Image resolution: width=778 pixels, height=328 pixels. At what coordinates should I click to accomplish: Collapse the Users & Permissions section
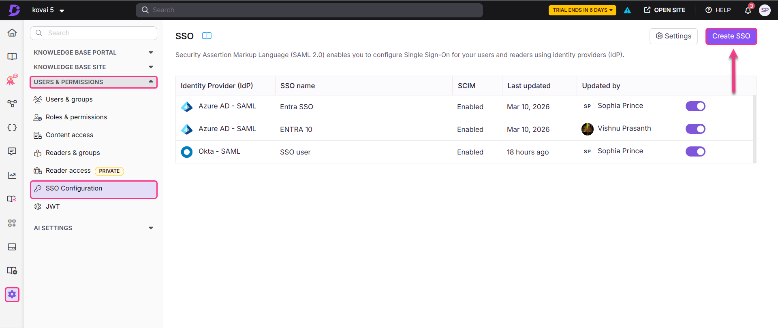point(94,82)
